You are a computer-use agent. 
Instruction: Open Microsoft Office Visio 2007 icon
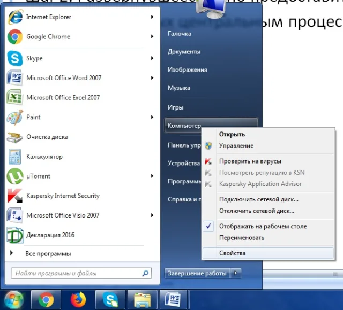15,215
